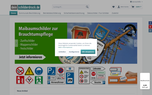Open Zubehör menu

tap(115, 13)
